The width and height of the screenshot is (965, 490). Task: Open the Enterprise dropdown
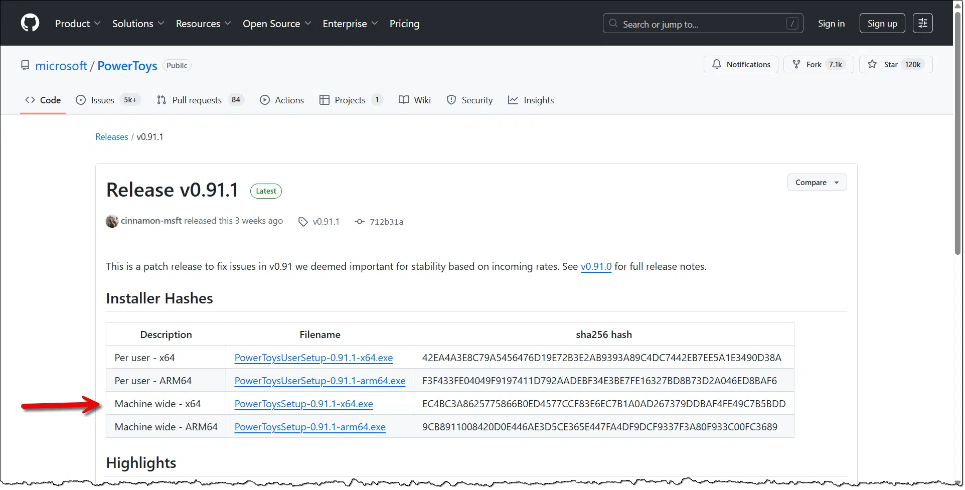350,24
